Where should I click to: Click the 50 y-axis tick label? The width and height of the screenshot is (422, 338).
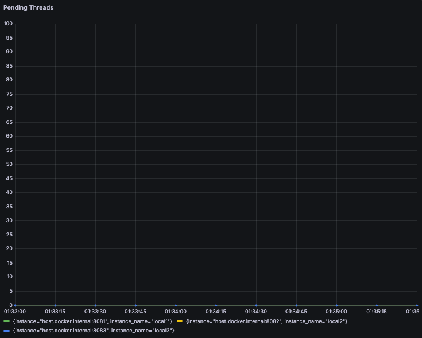(x=9, y=164)
